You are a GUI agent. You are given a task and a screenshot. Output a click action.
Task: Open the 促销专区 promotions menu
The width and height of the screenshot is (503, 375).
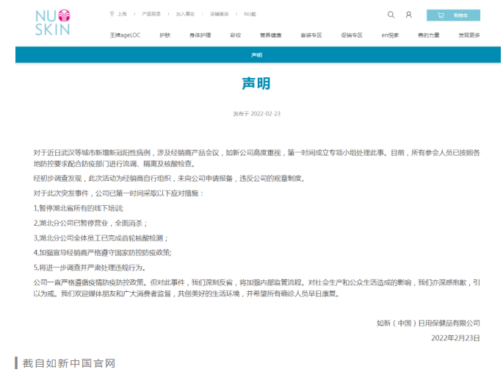click(351, 35)
